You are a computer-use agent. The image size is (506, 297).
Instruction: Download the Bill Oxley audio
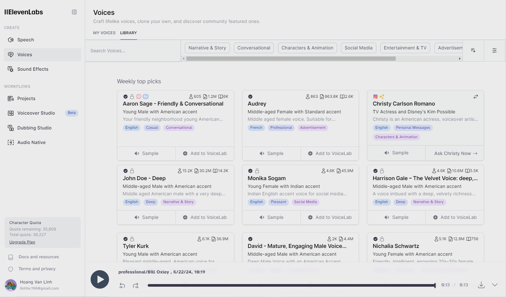click(481, 285)
